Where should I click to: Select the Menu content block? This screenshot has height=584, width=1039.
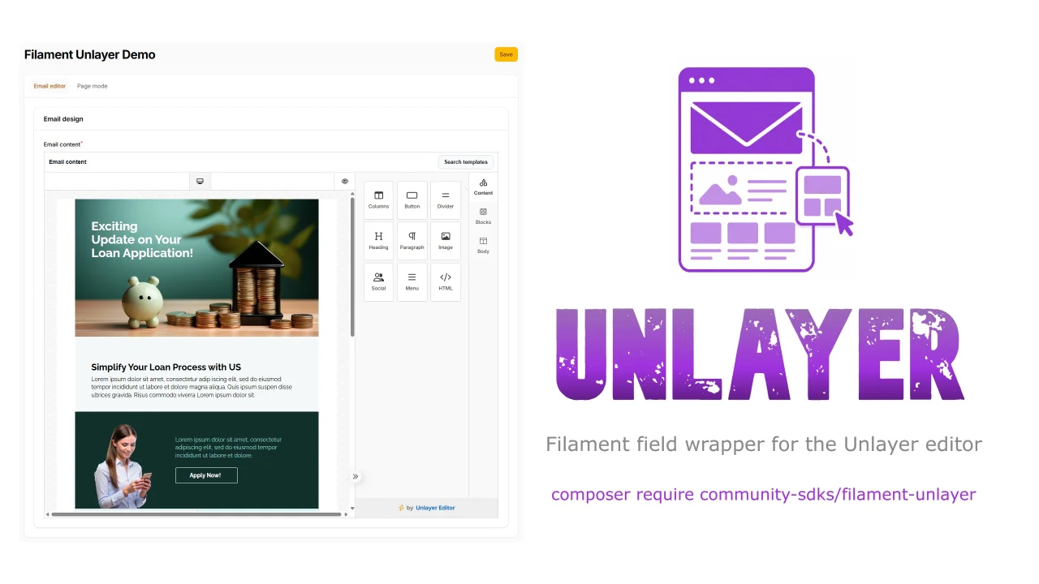pos(412,281)
